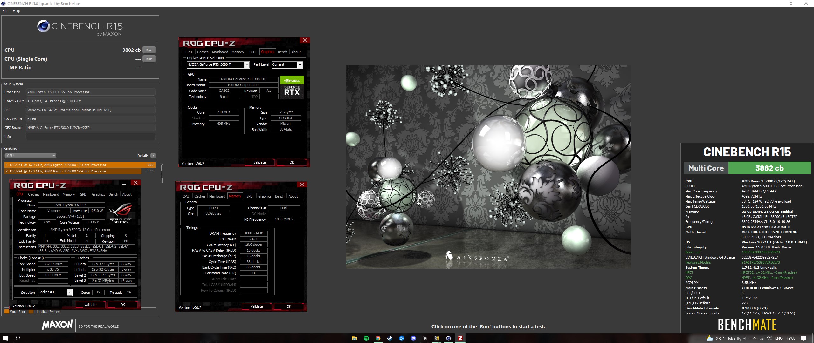Click the ROG Republic of Gamers logo
The image size is (814, 343).
pos(121,213)
